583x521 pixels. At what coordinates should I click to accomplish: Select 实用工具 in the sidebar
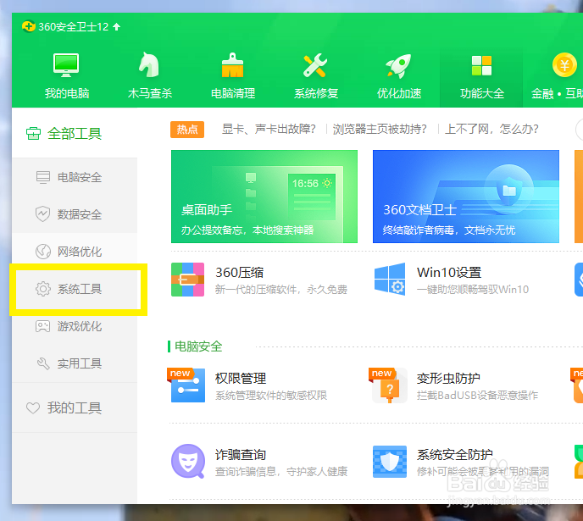75,363
